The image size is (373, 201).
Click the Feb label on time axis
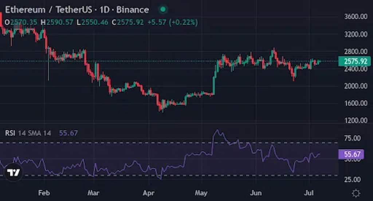point(44,193)
